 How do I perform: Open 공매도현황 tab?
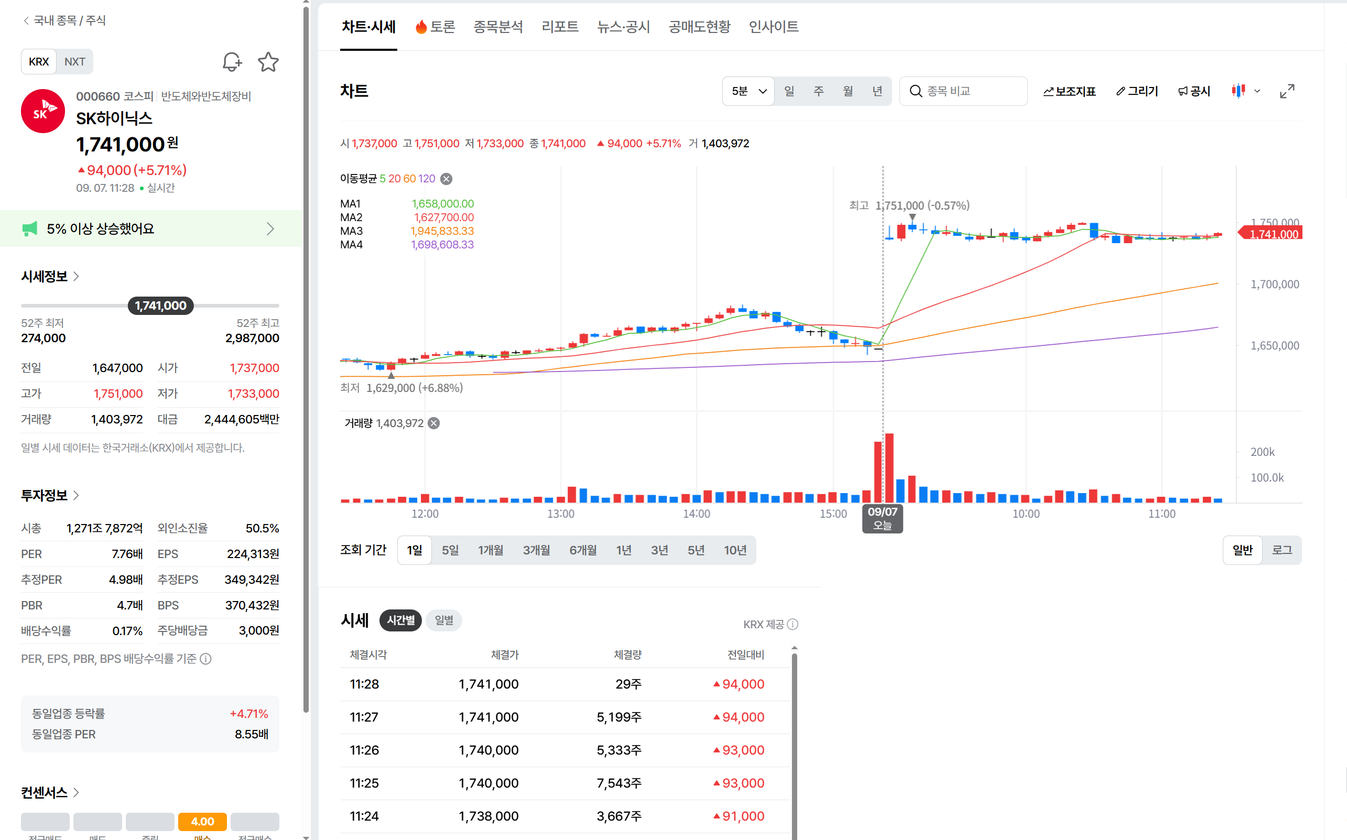pos(700,27)
